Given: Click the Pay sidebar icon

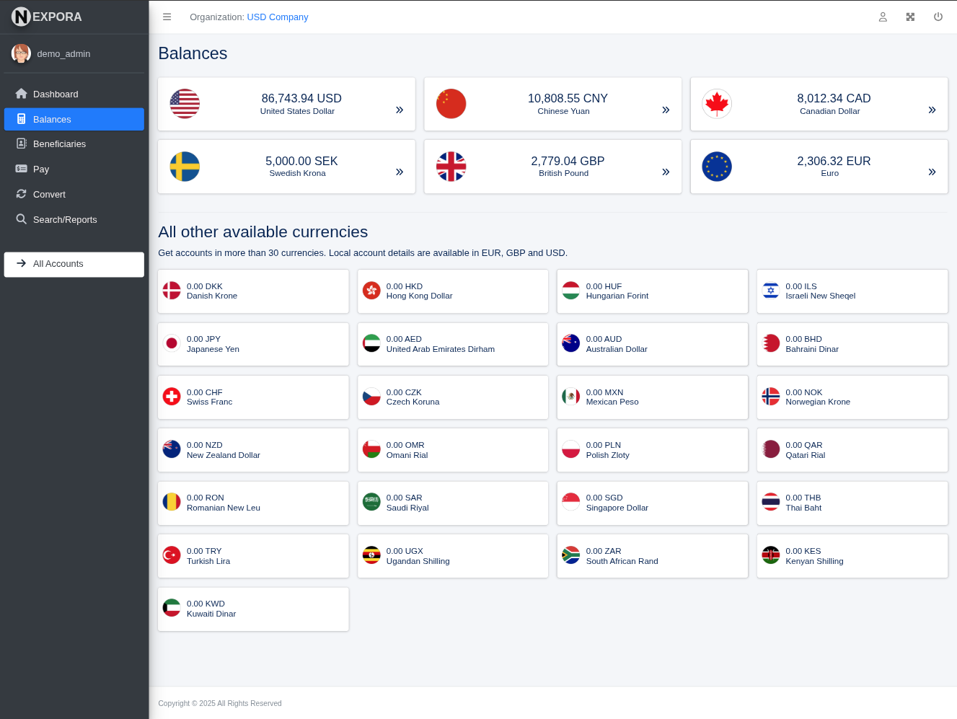Looking at the screenshot, I should click(22, 169).
